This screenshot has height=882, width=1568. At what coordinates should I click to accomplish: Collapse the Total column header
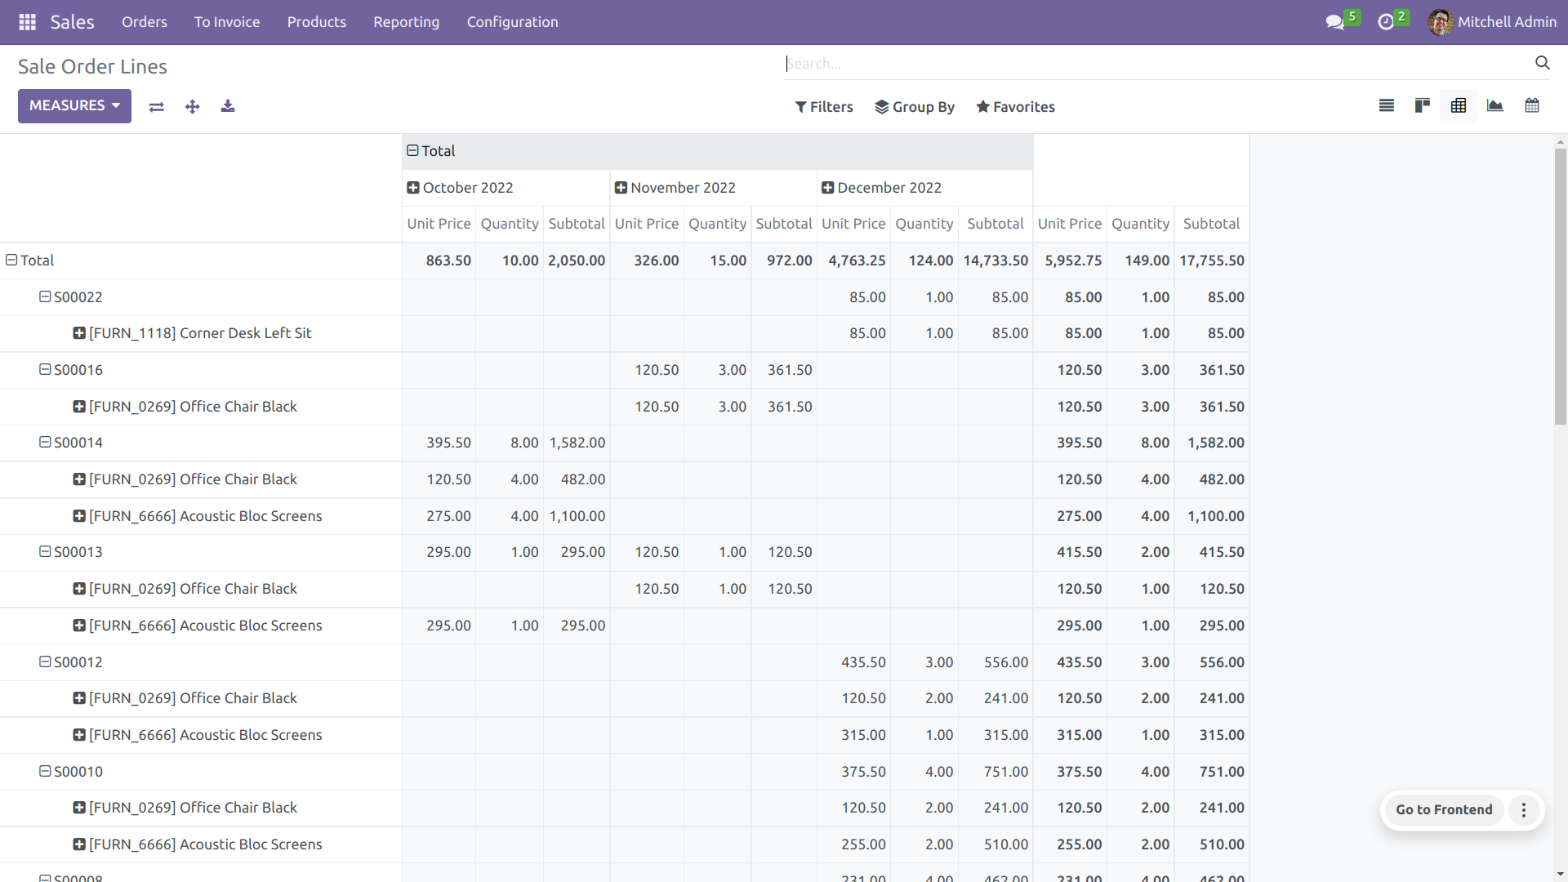click(413, 150)
